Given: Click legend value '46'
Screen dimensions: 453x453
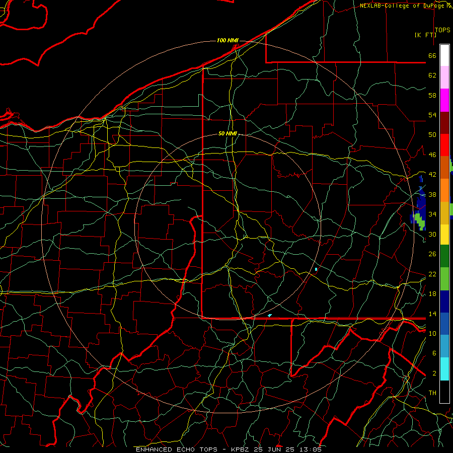Looking at the screenshot, I should (x=432, y=155).
